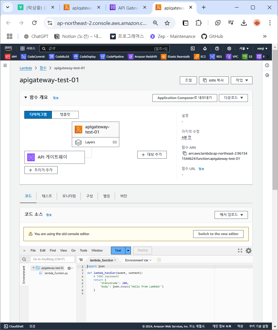Click the 조절 button
The image size is (278, 330).
pyautogui.click(x=188, y=80)
